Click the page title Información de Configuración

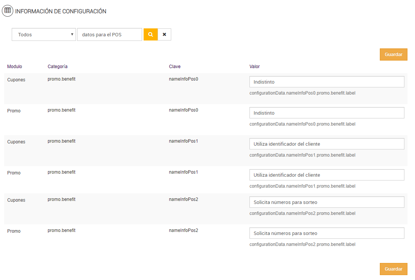point(60,11)
